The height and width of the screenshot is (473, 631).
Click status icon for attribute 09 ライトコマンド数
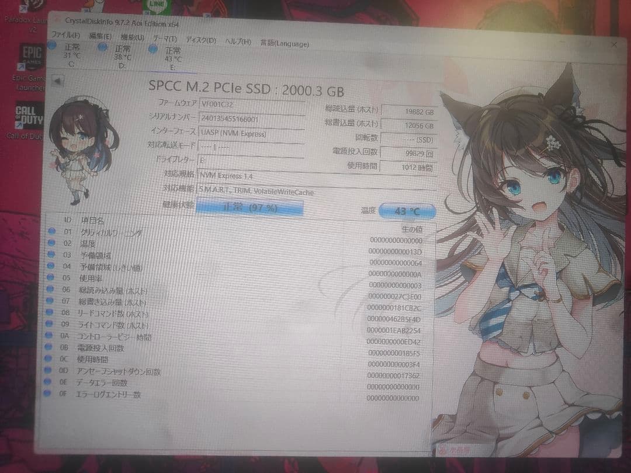click(x=49, y=323)
